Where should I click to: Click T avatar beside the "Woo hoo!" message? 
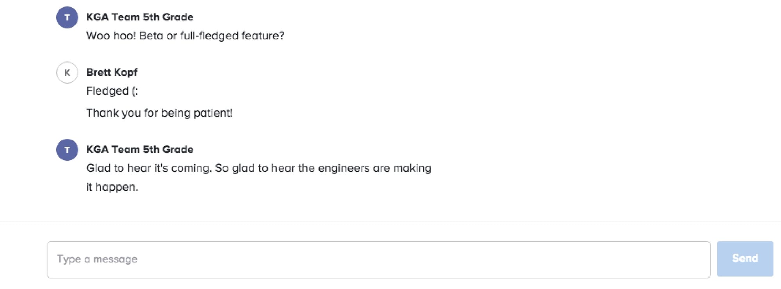pyautogui.click(x=67, y=18)
